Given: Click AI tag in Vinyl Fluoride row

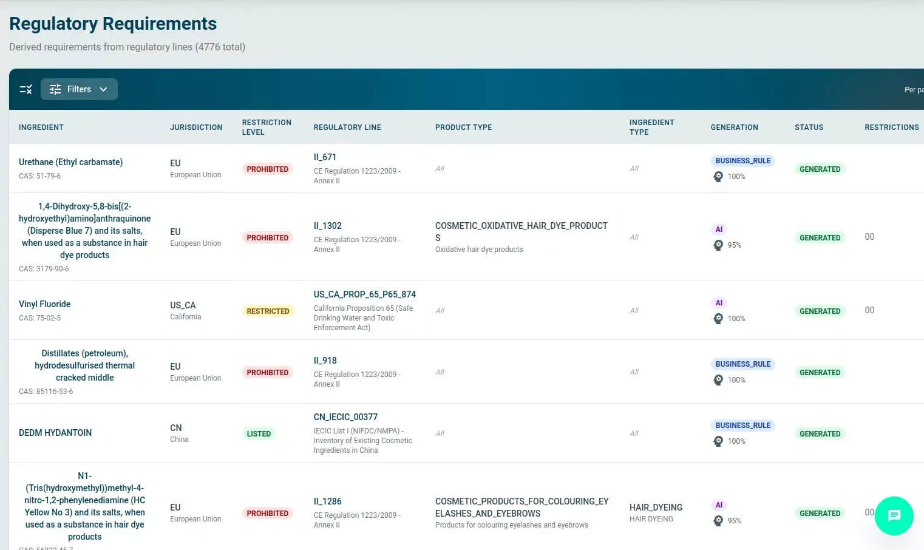Looking at the screenshot, I should coord(719,303).
